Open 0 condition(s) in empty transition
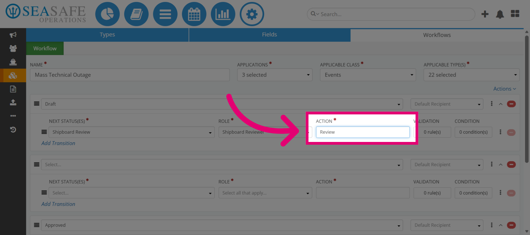The height and width of the screenshot is (235, 530). [x=473, y=193]
